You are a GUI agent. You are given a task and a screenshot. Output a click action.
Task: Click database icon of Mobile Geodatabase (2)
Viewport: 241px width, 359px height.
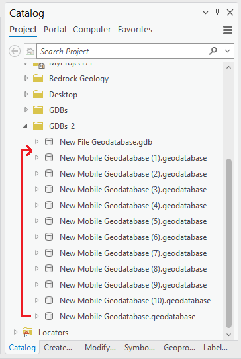(49, 173)
